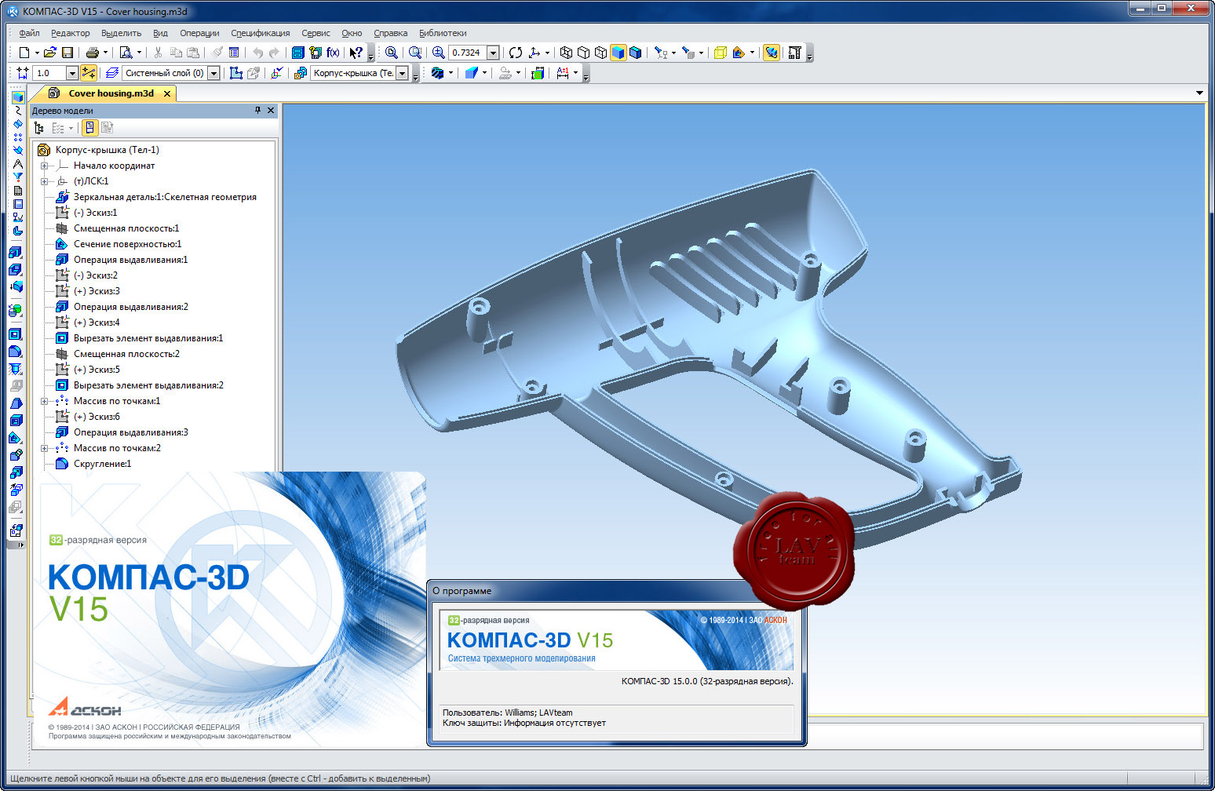Close the Дерево модели panel
Screen dimensions: 1215x791
(x=271, y=111)
